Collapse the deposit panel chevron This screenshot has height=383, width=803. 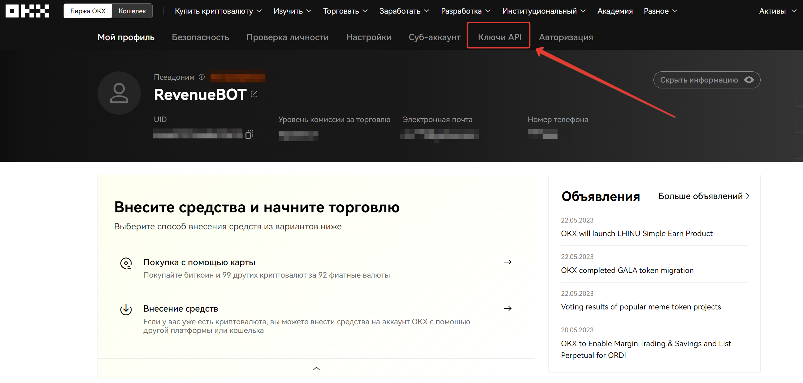coord(316,369)
